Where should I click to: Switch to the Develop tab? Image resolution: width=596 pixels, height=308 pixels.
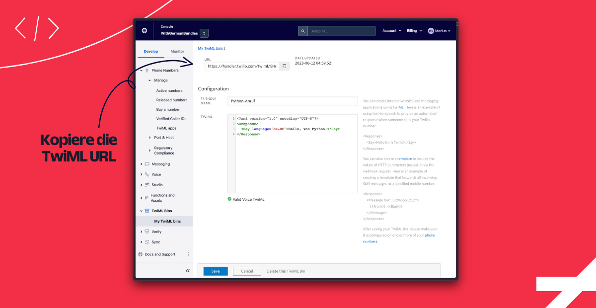pyautogui.click(x=151, y=51)
